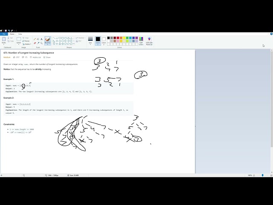Expand the Brushes dropdown arrow
Viewport: 273px width, 205px height.
[47, 44]
